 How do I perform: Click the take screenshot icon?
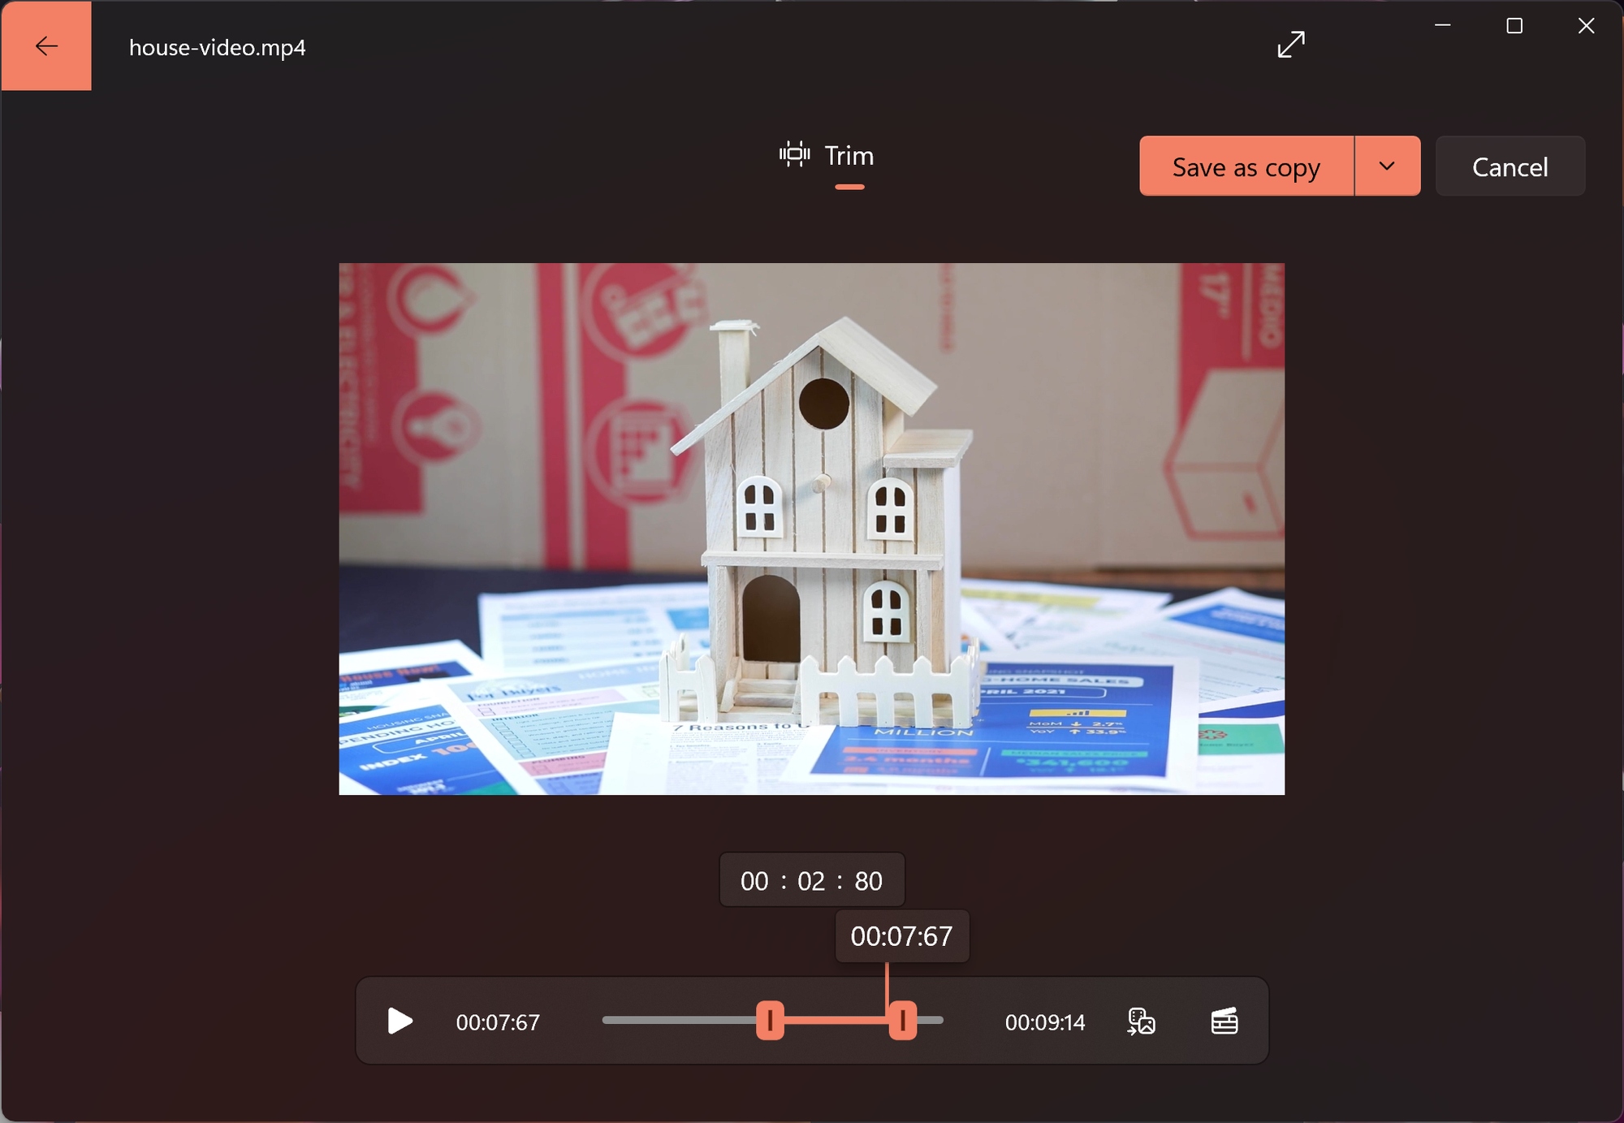click(x=1140, y=1019)
